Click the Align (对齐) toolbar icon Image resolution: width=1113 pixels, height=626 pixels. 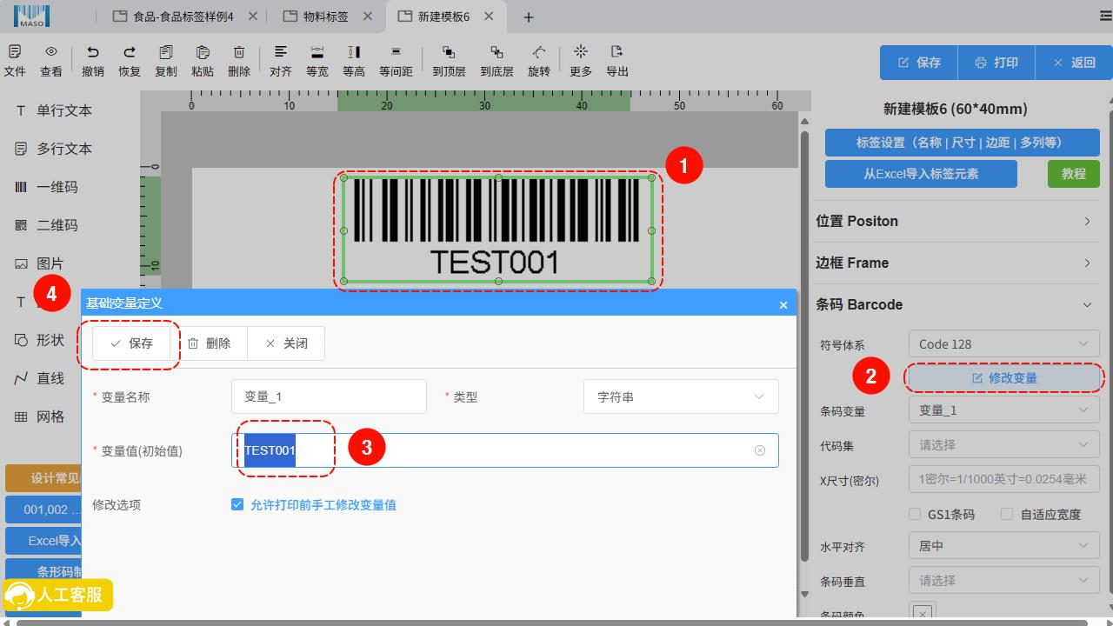[280, 60]
